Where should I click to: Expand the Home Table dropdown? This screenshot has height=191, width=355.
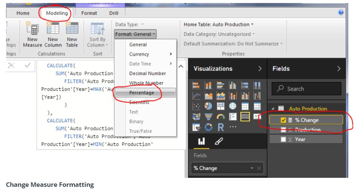click(218, 24)
